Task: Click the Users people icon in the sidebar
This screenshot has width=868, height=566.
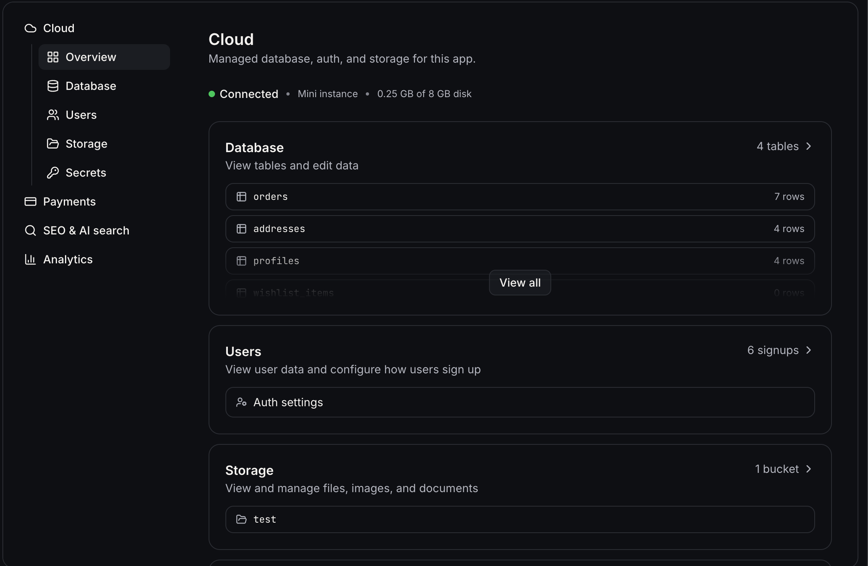Action: pyautogui.click(x=53, y=115)
